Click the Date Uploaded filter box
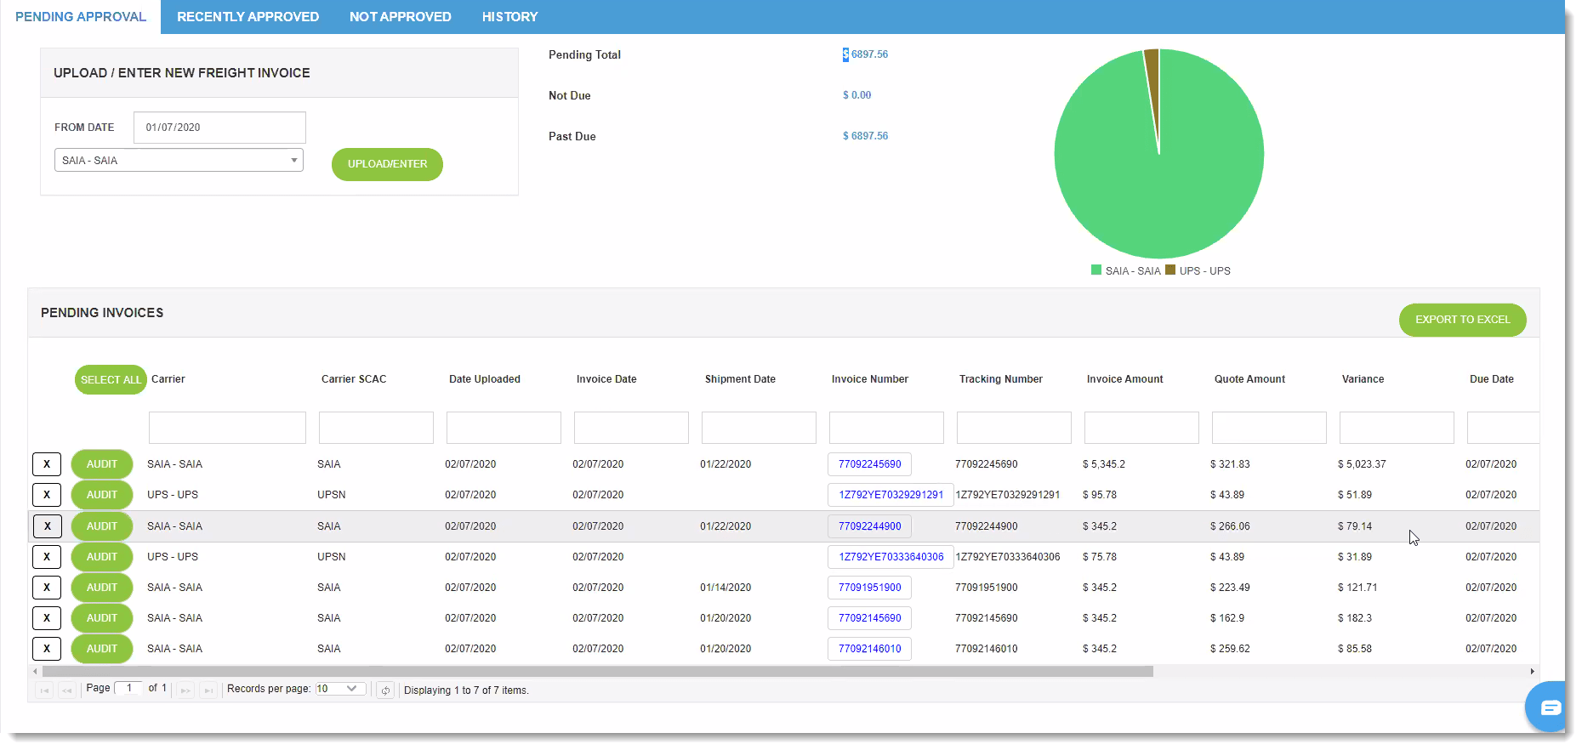Screen dimensions: 1582x750 [x=504, y=428]
